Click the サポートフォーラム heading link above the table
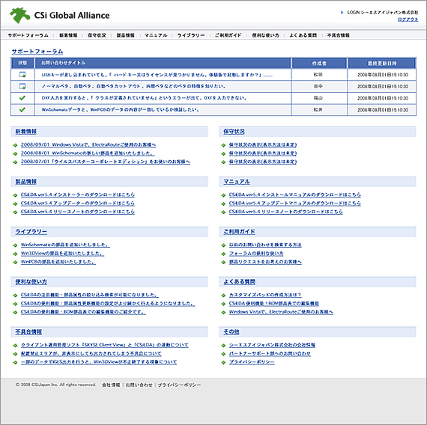 click(x=37, y=52)
